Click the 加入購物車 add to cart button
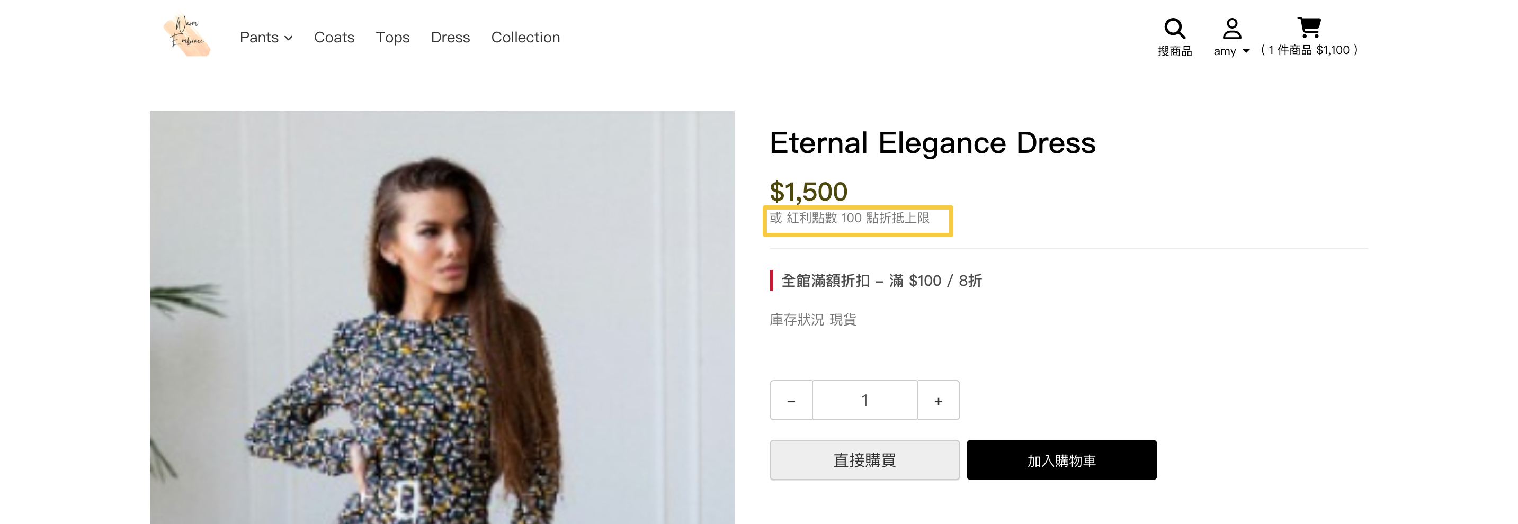This screenshot has width=1518, height=524. coord(1061,460)
